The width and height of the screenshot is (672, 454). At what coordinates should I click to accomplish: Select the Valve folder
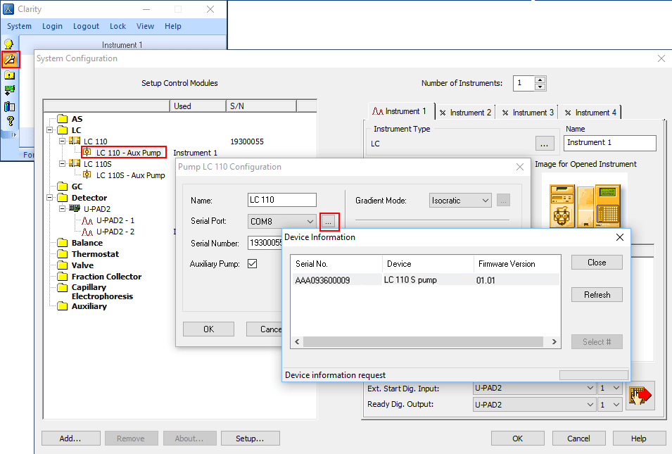point(75,265)
